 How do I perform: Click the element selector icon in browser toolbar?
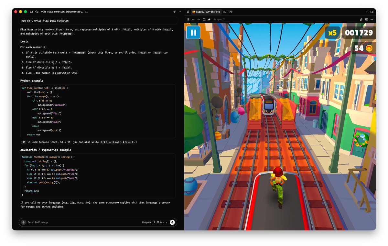pos(361,19)
